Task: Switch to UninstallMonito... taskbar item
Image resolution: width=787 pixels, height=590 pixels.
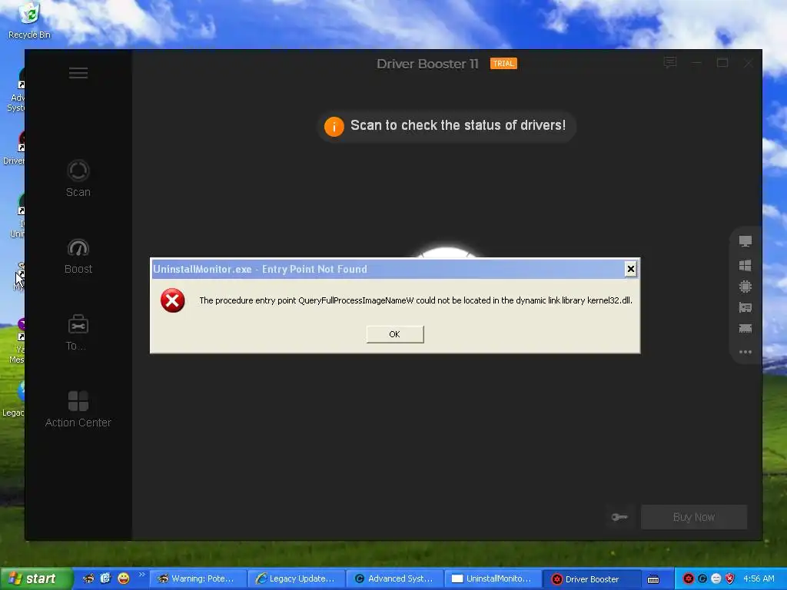Action: [x=494, y=579]
